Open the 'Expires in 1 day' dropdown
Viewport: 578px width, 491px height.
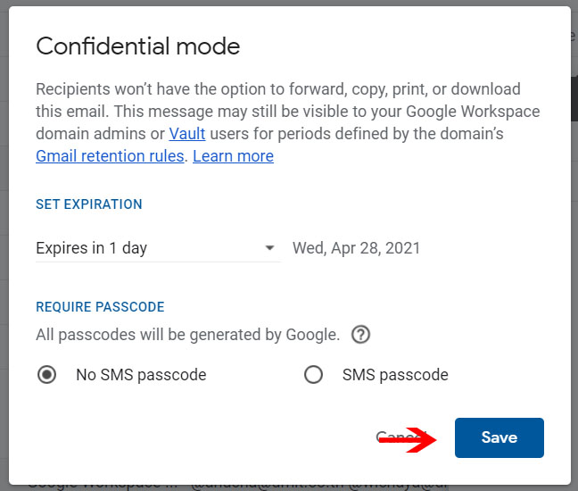tap(158, 248)
